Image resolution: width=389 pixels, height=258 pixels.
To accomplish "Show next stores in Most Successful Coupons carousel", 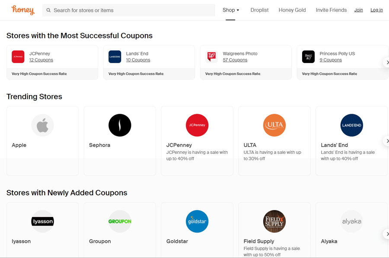I will (386, 62).
